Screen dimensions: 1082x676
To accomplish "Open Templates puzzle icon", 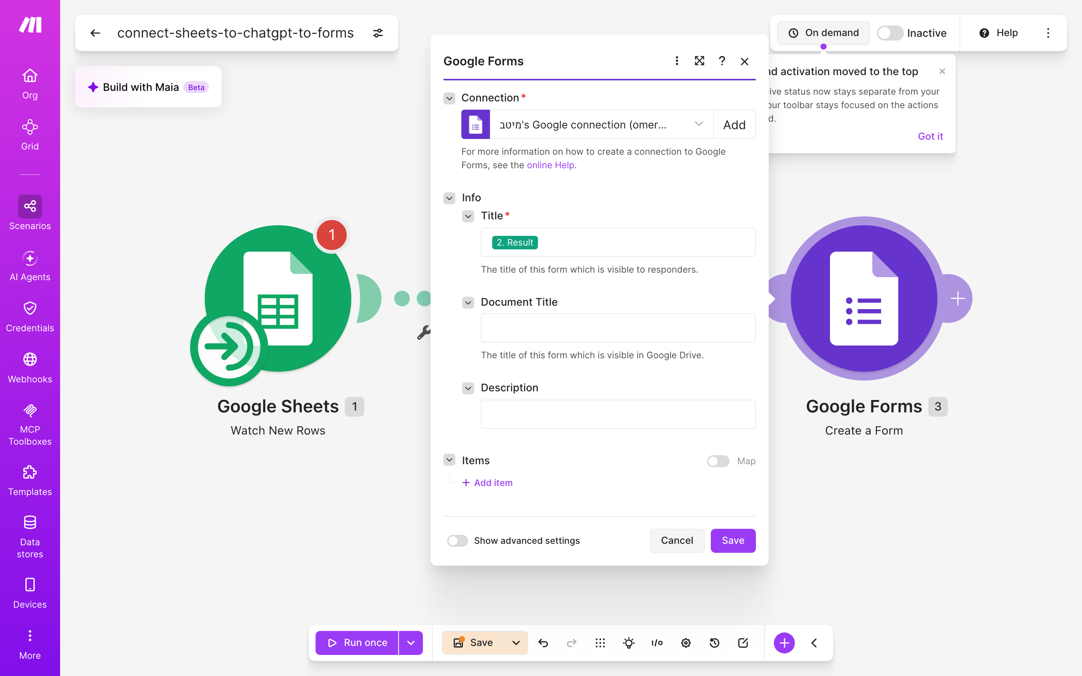I will [30, 472].
